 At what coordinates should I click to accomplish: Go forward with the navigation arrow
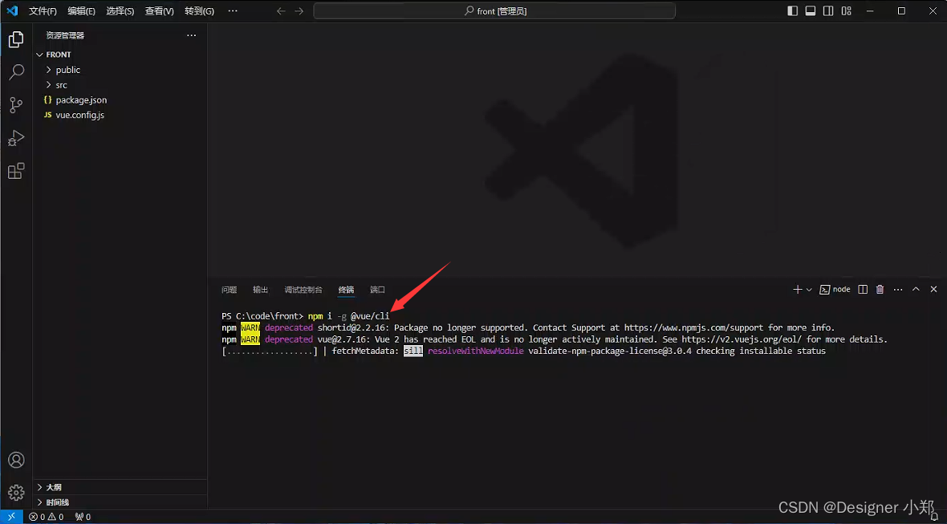(299, 11)
